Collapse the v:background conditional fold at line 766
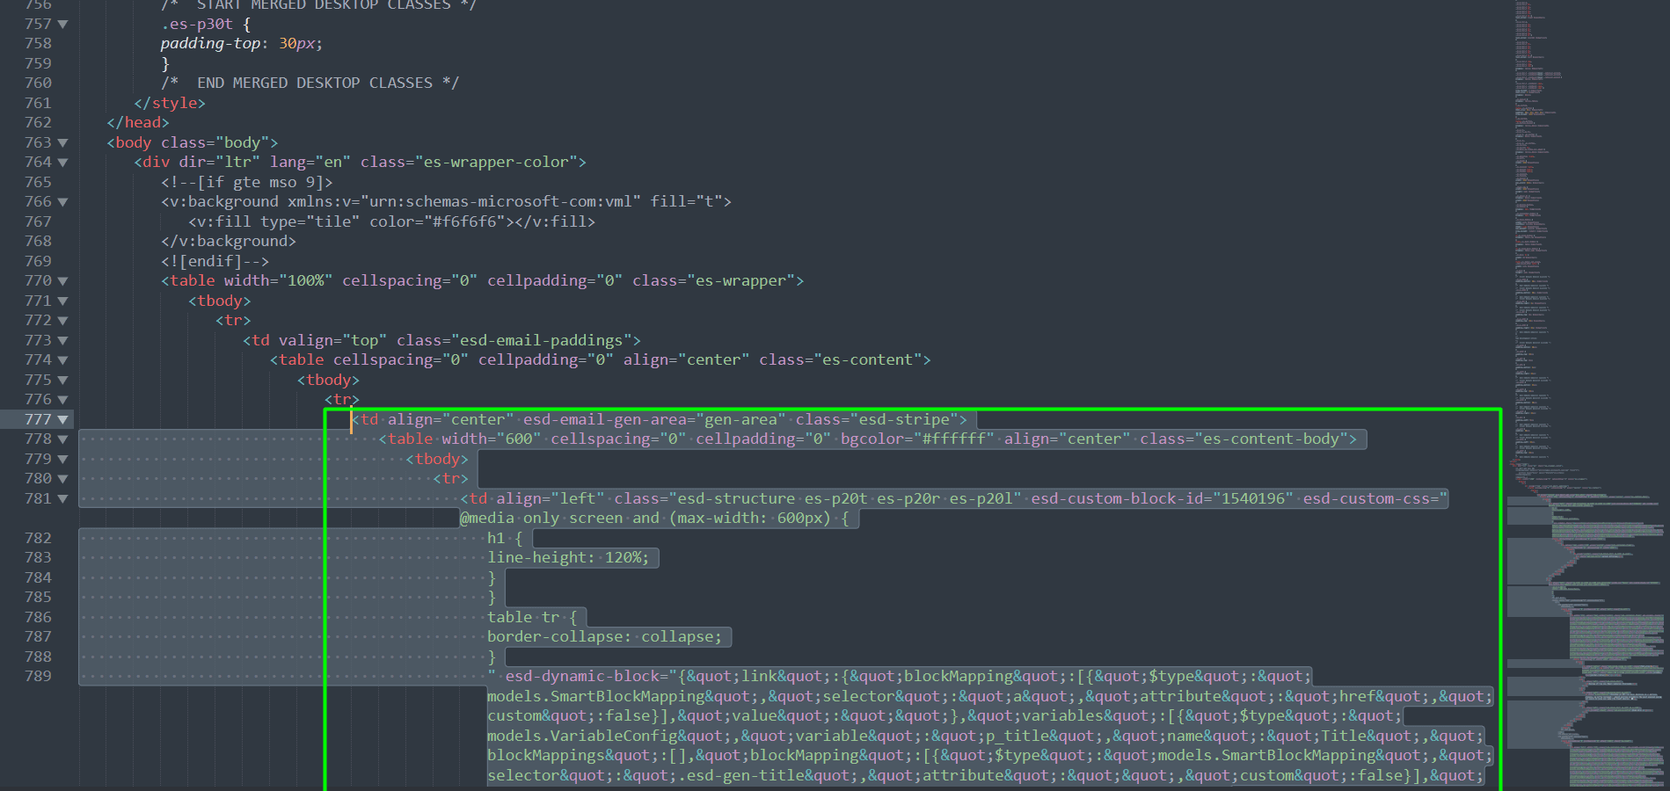 click(61, 201)
